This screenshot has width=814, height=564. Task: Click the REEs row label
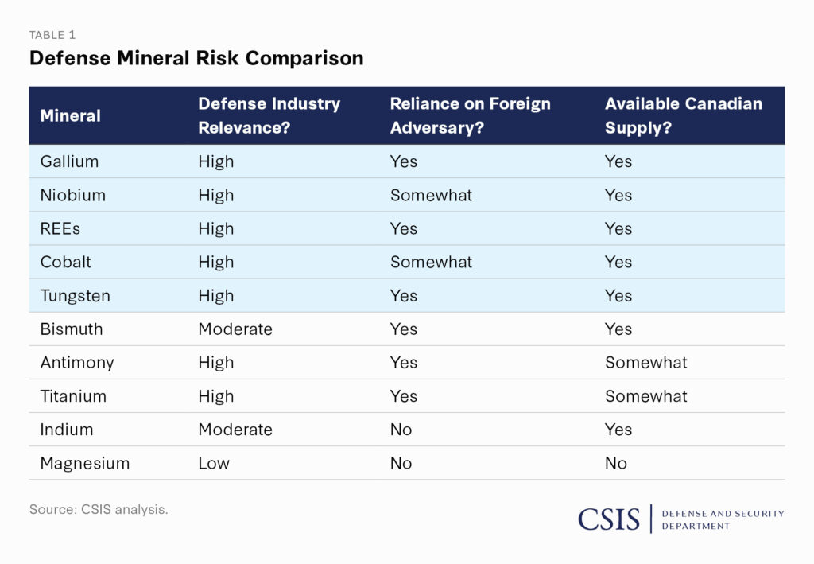60,228
